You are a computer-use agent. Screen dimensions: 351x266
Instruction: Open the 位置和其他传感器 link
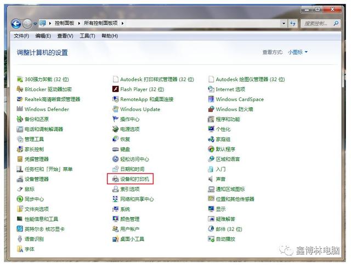235,199
